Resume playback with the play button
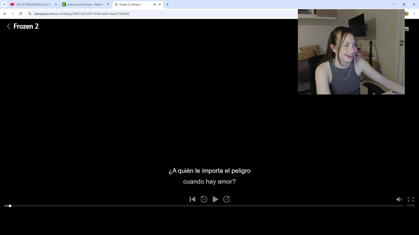The height and width of the screenshot is (235, 419). pos(215,199)
